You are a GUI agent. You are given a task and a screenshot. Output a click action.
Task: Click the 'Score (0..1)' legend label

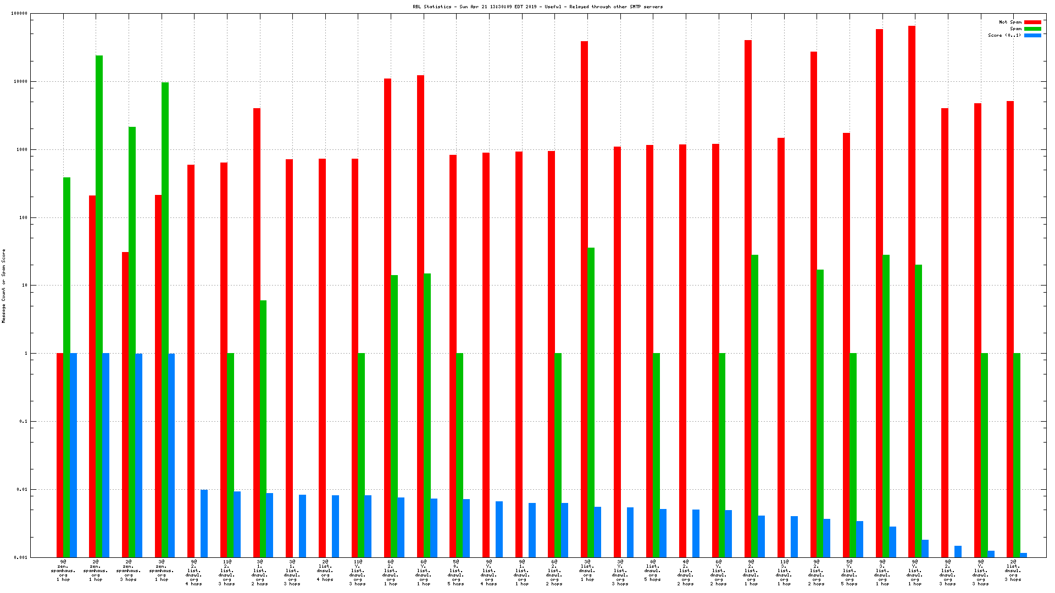(1004, 35)
